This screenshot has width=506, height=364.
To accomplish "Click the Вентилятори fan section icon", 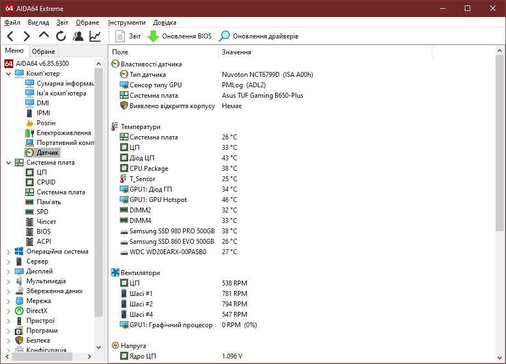I will click(x=115, y=273).
